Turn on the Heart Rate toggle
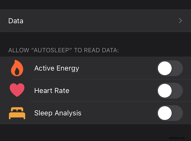The width and height of the screenshot is (191, 141). [170, 91]
